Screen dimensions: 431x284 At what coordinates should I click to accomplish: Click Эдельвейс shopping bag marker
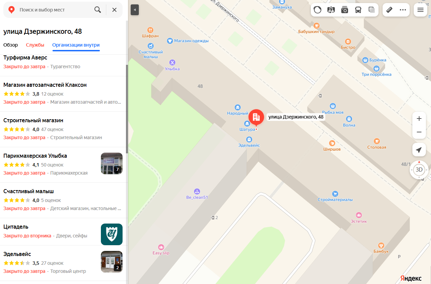[249, 139]
